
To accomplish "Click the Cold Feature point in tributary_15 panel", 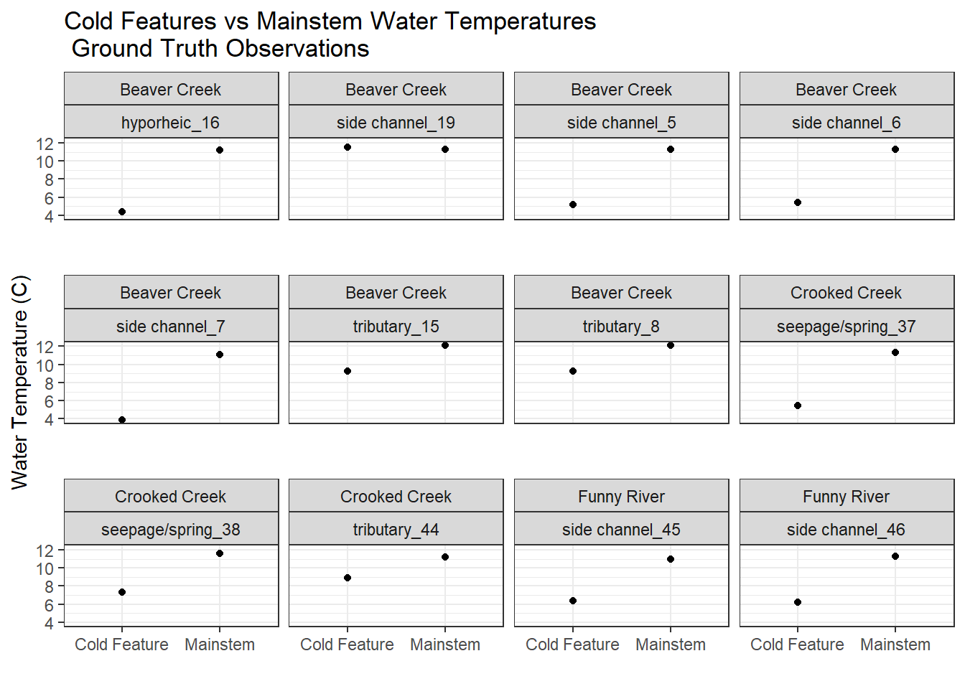I will tap(348, 371).
